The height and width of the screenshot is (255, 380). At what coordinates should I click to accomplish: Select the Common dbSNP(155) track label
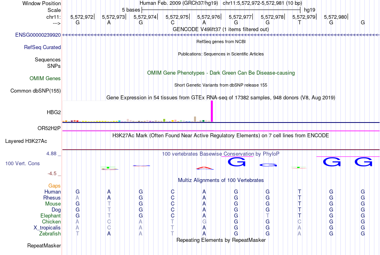(36, 91)
